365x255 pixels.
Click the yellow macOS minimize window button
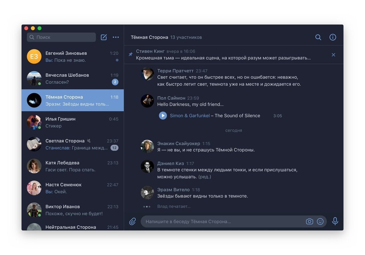click(33, 28)
